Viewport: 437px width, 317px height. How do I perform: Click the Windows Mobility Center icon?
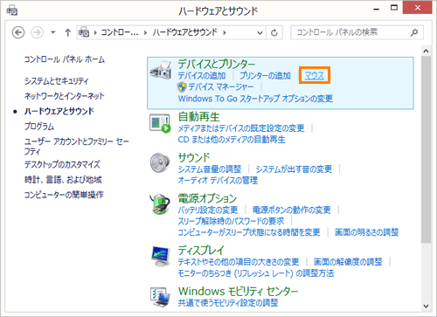160,297
